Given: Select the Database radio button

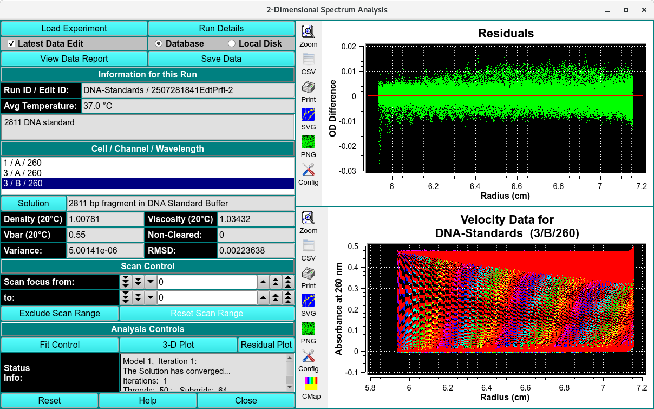Looking at the screenshot, I should coord(159,43).
